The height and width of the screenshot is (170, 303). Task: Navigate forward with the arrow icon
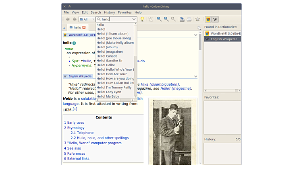pos(74,19)
